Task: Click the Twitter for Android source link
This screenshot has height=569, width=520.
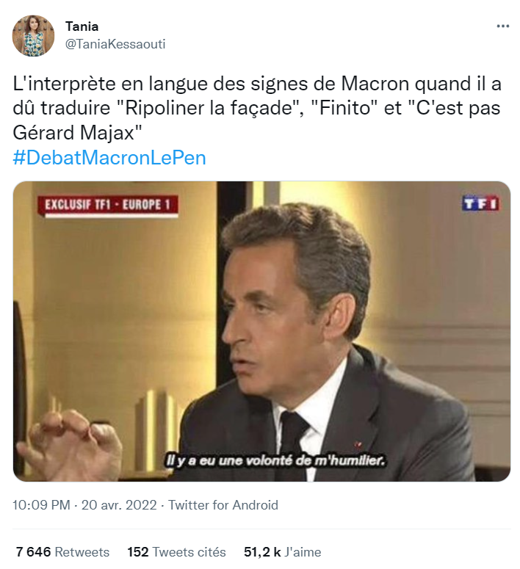Action: (x=223, y=505)
